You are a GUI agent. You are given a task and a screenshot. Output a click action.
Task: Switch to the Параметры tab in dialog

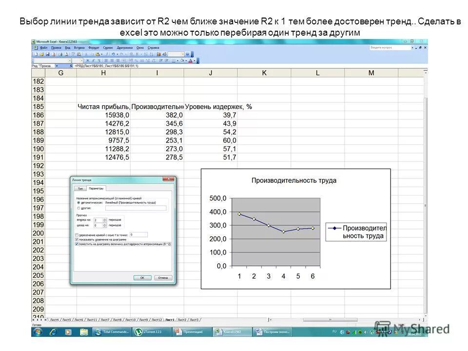pyautogui.click(x=96, y=188)
